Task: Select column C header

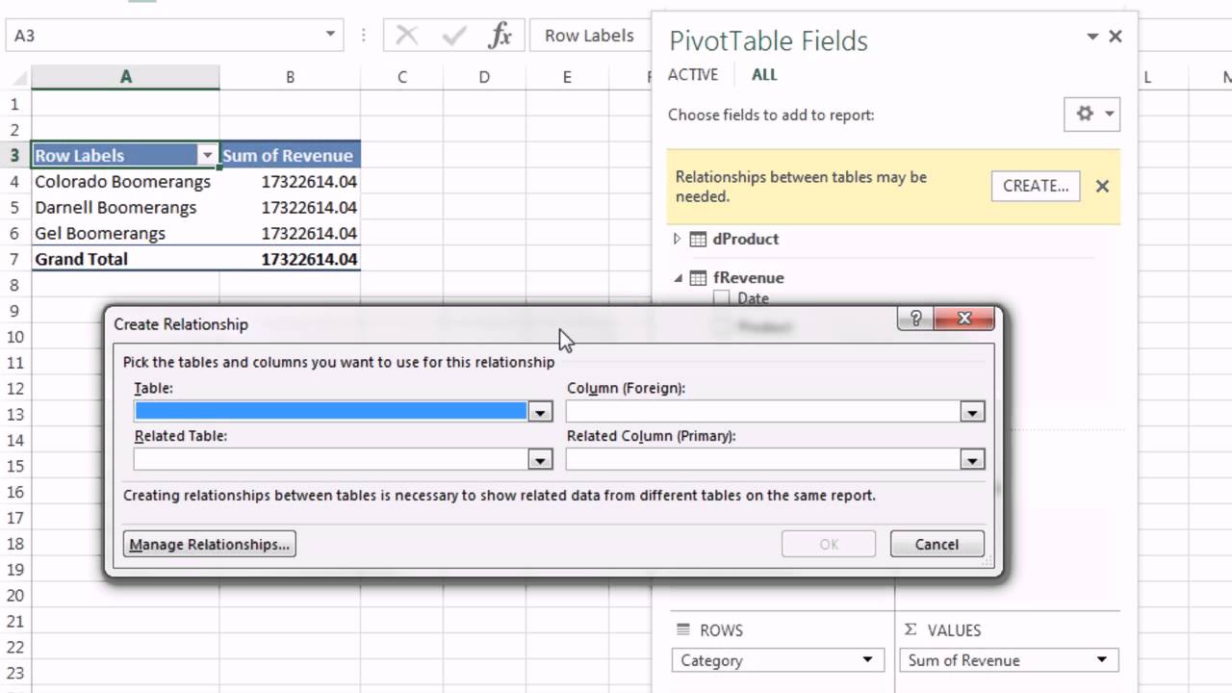Action: tap(402, 77)
